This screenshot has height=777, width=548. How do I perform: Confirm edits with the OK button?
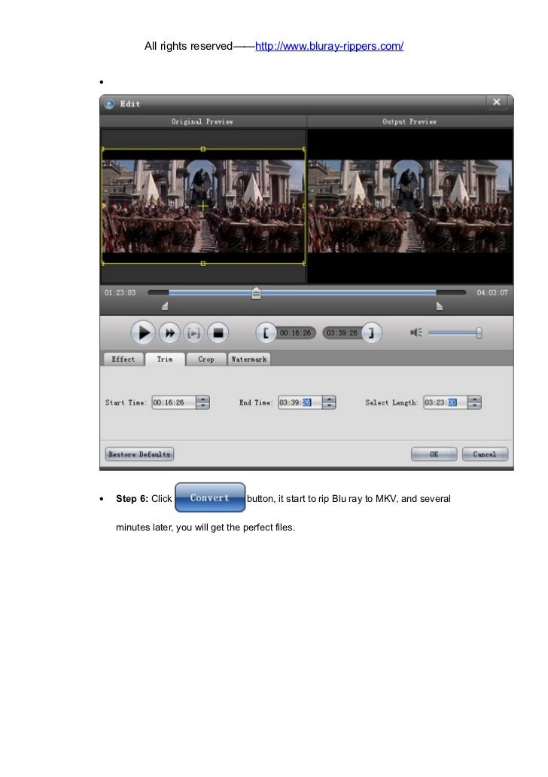pyautogui.click(x=434, y=454)
